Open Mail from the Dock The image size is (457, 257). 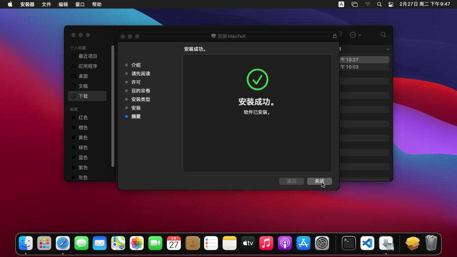pos(100,243)
